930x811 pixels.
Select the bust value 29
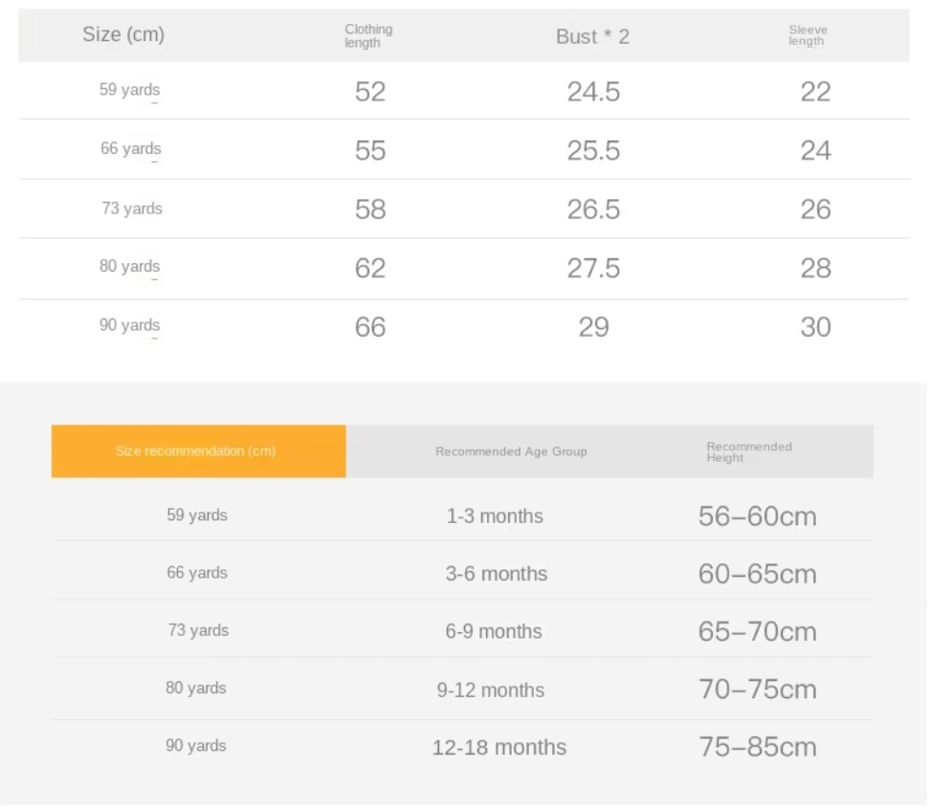[594, 327]
